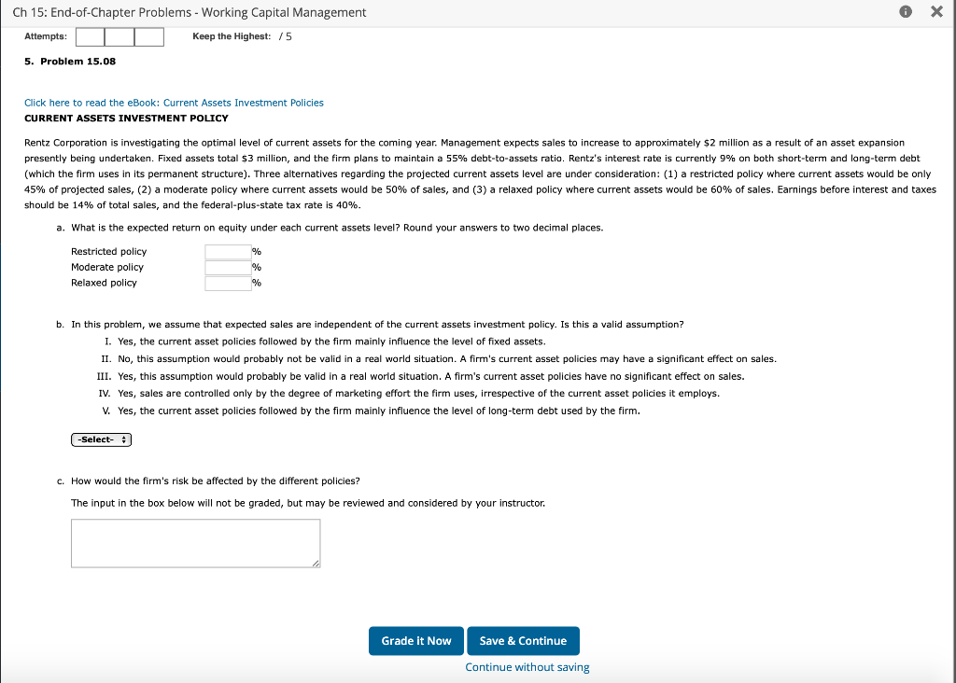
Task: Click the first Attempts box
Action: click(x=89, y=36)
